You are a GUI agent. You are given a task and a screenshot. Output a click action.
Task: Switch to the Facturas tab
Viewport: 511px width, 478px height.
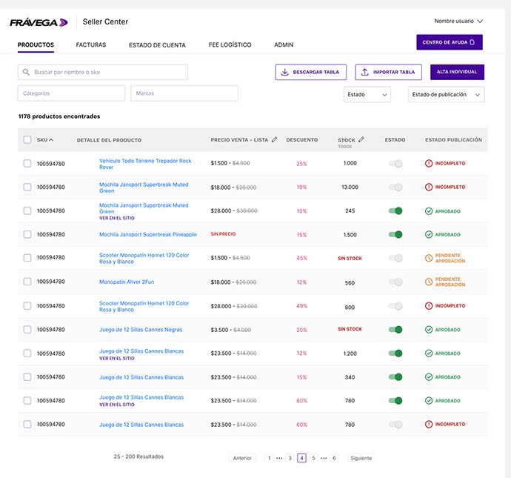tap(91, 45)
